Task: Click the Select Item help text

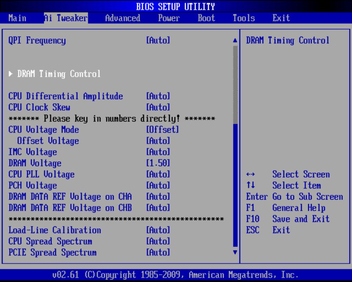Action: tap(296, 186)
